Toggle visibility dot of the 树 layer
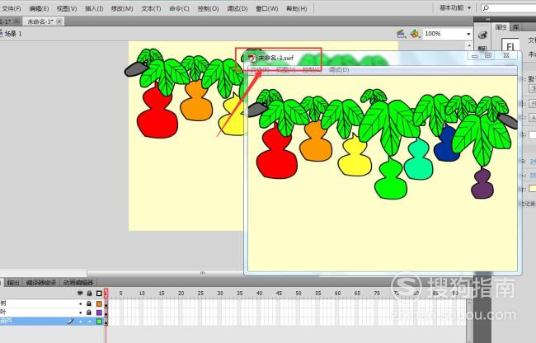 click(x=81, y=303)
